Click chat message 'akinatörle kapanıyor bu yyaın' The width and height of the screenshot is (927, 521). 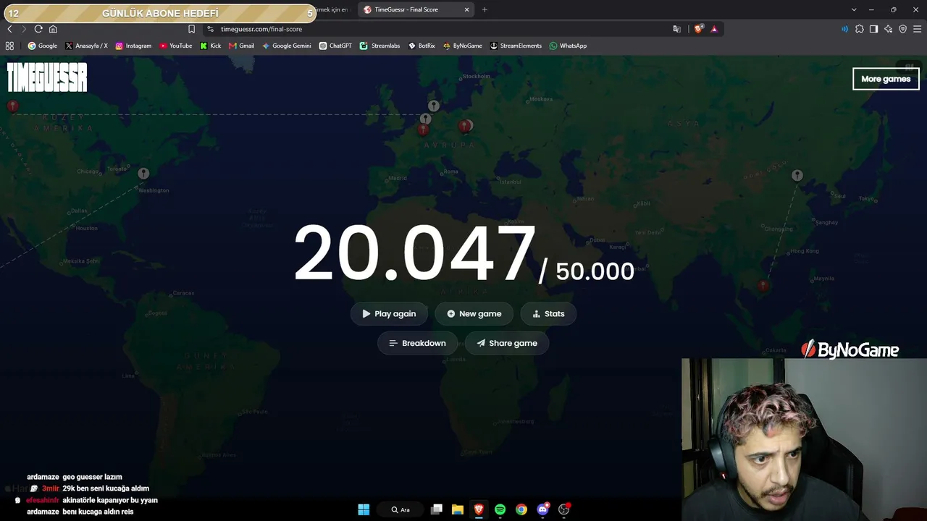click(110, 500)
